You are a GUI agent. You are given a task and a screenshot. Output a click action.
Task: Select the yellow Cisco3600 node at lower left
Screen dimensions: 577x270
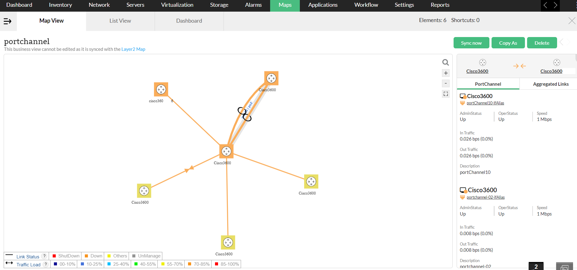pos(144,191)
